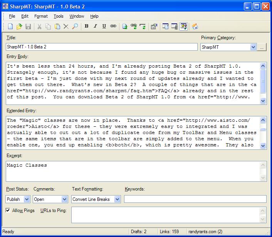Click Entry Body scrollbar up arrow

coord(263,66)
